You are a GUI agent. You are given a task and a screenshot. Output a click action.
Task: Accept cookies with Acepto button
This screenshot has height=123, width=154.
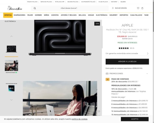tap(135, 119)
